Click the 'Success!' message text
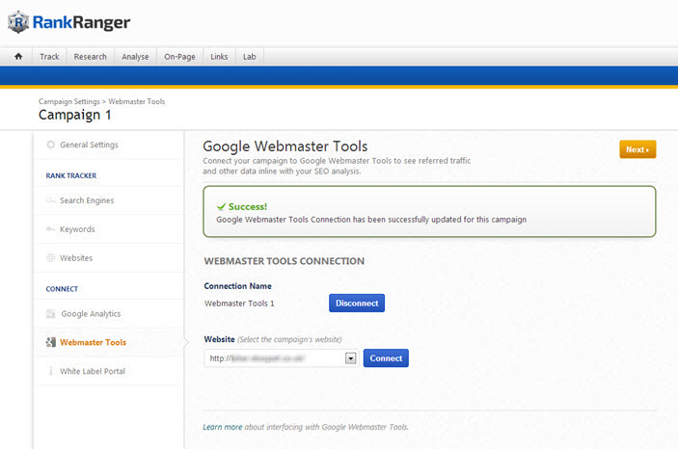Screen dimensions: 678x449 coord(248,206)
